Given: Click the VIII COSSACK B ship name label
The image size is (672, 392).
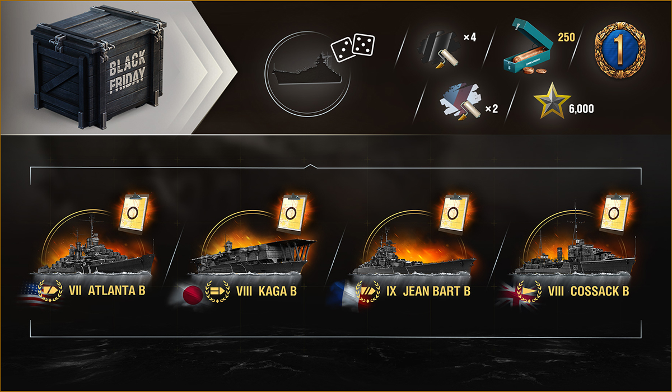Looking at the screenshot, I should [586, 291].
